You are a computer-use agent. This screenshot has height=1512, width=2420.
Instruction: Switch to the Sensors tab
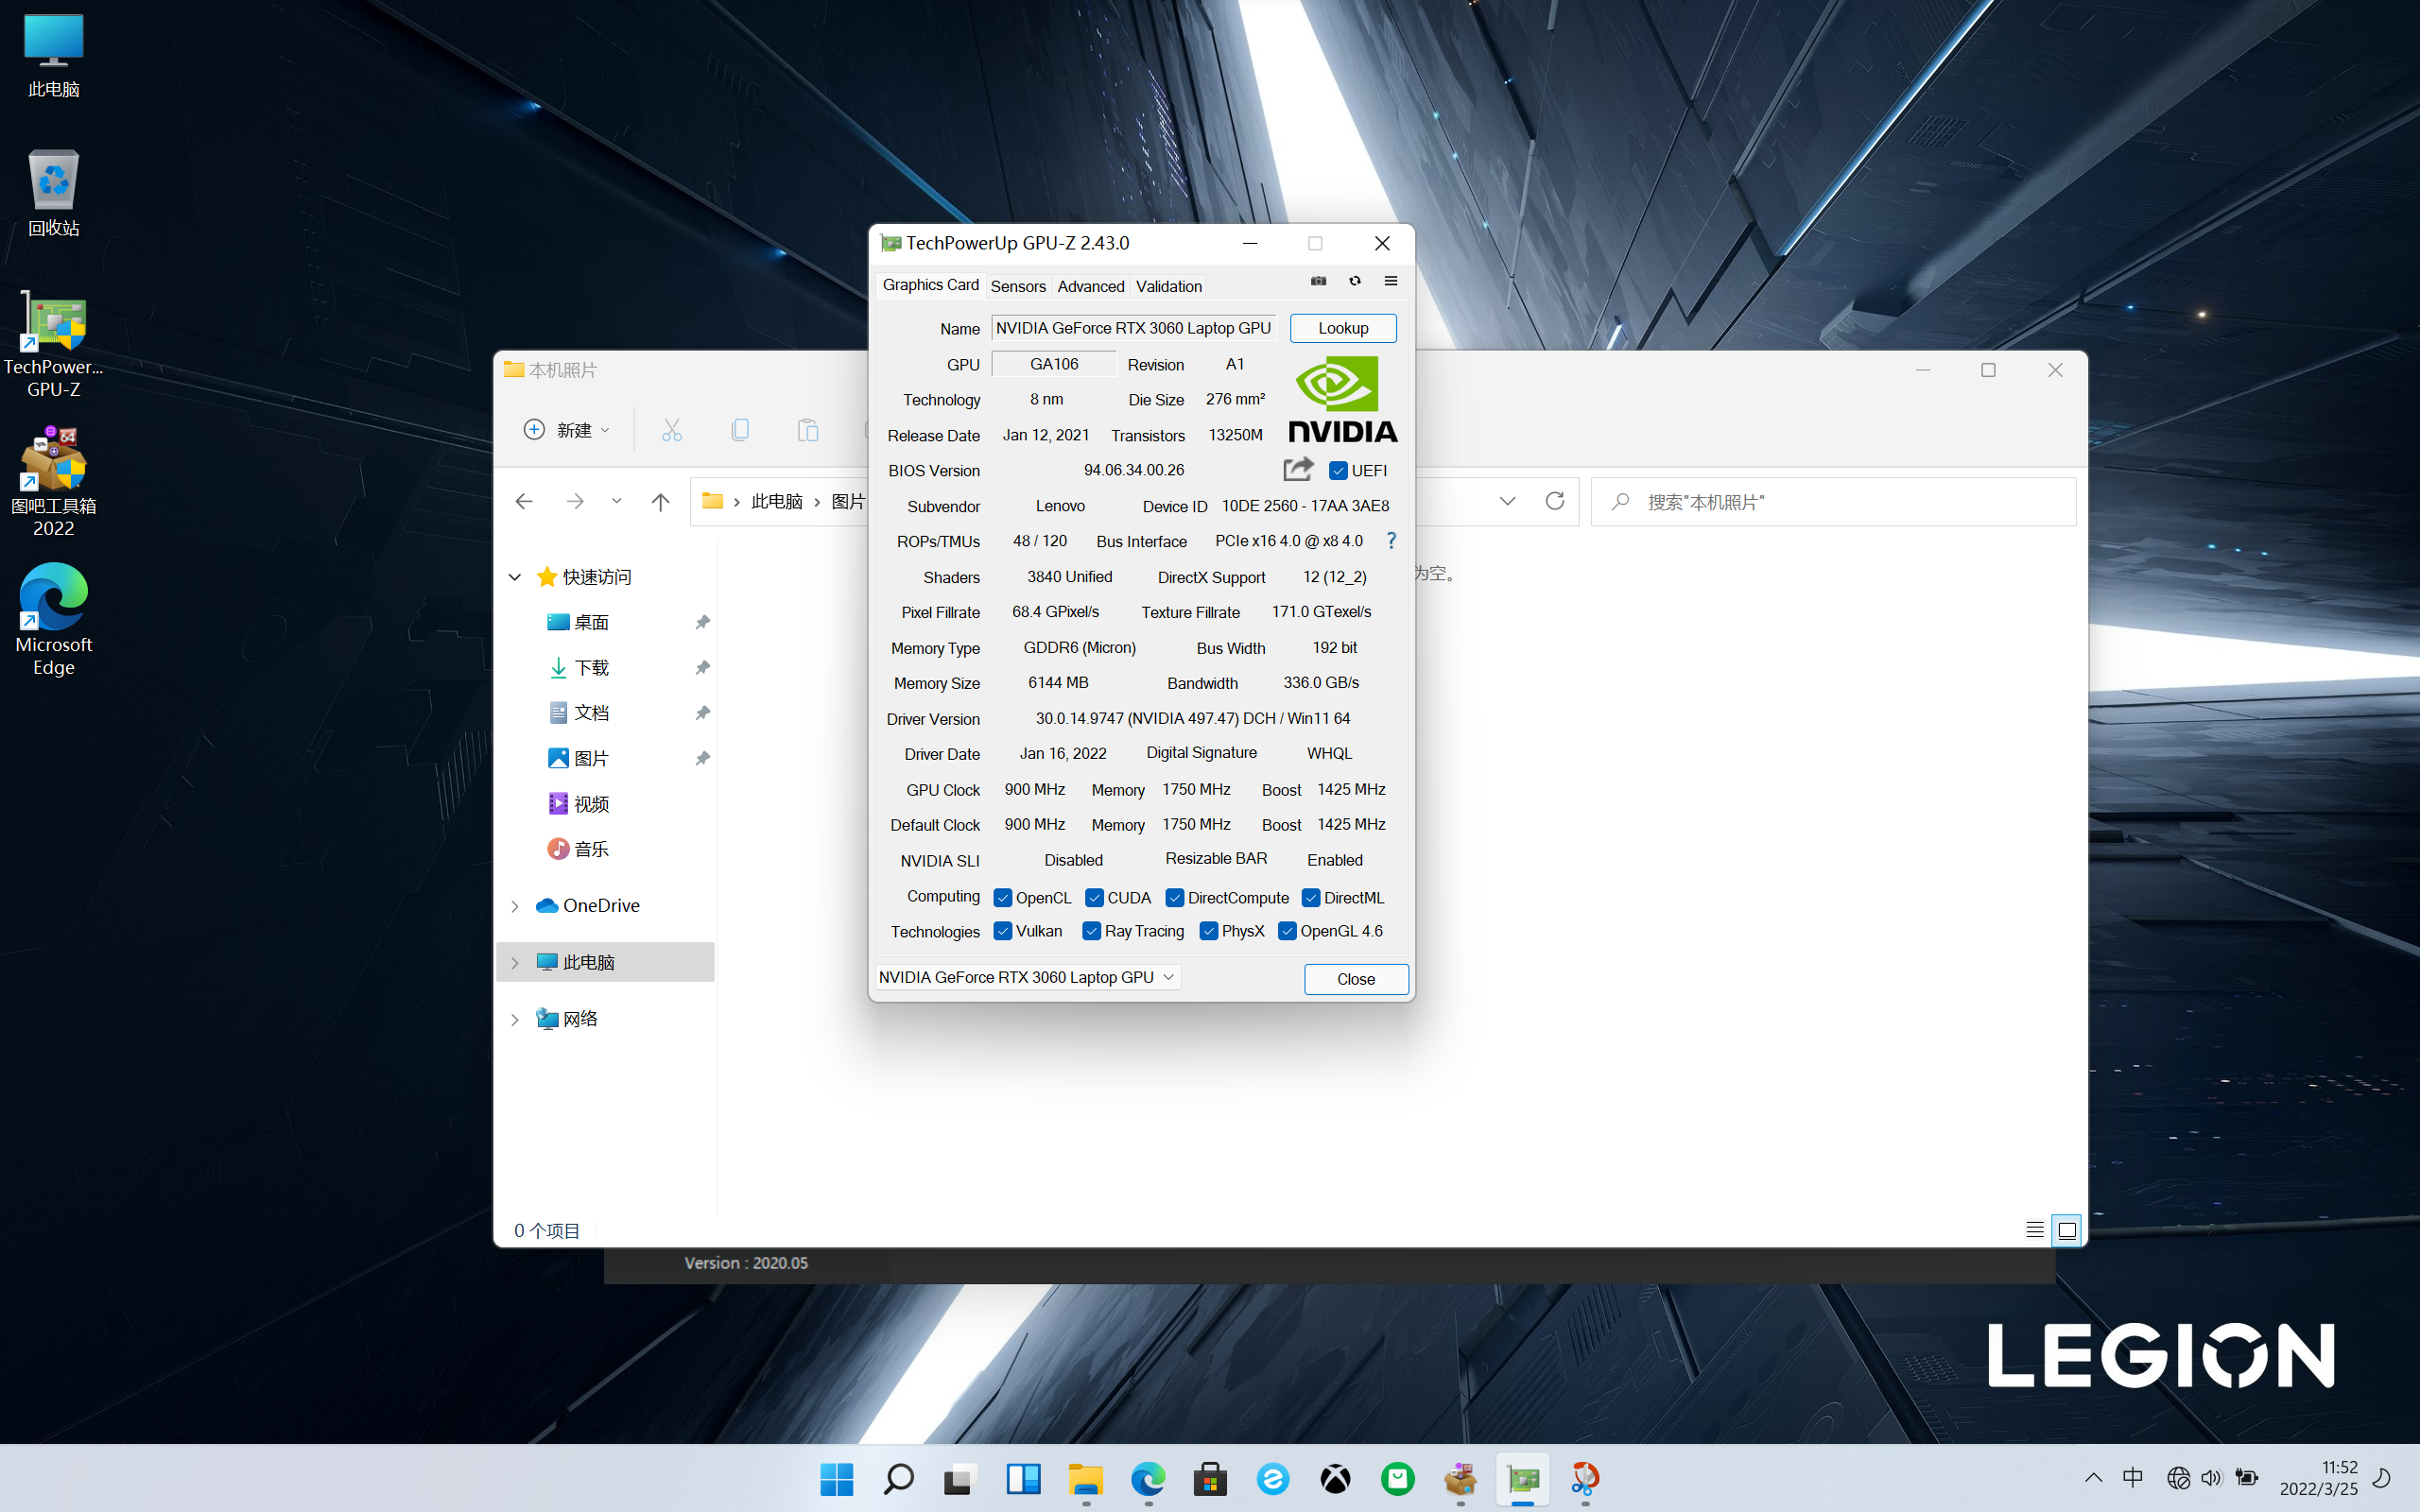[1018, 286]
